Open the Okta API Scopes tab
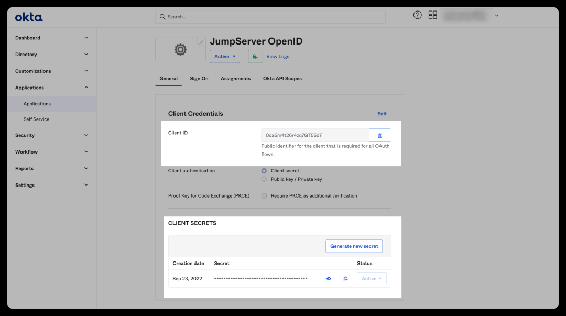This screenshot has height=316, width=566. click(x=282, y=78)
